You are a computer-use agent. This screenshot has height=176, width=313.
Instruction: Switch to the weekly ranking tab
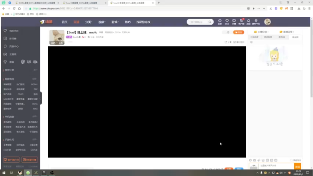click(x=268, y=37)
